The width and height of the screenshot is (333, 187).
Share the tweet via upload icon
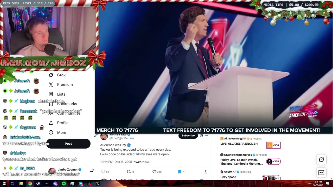click(205, 172)
